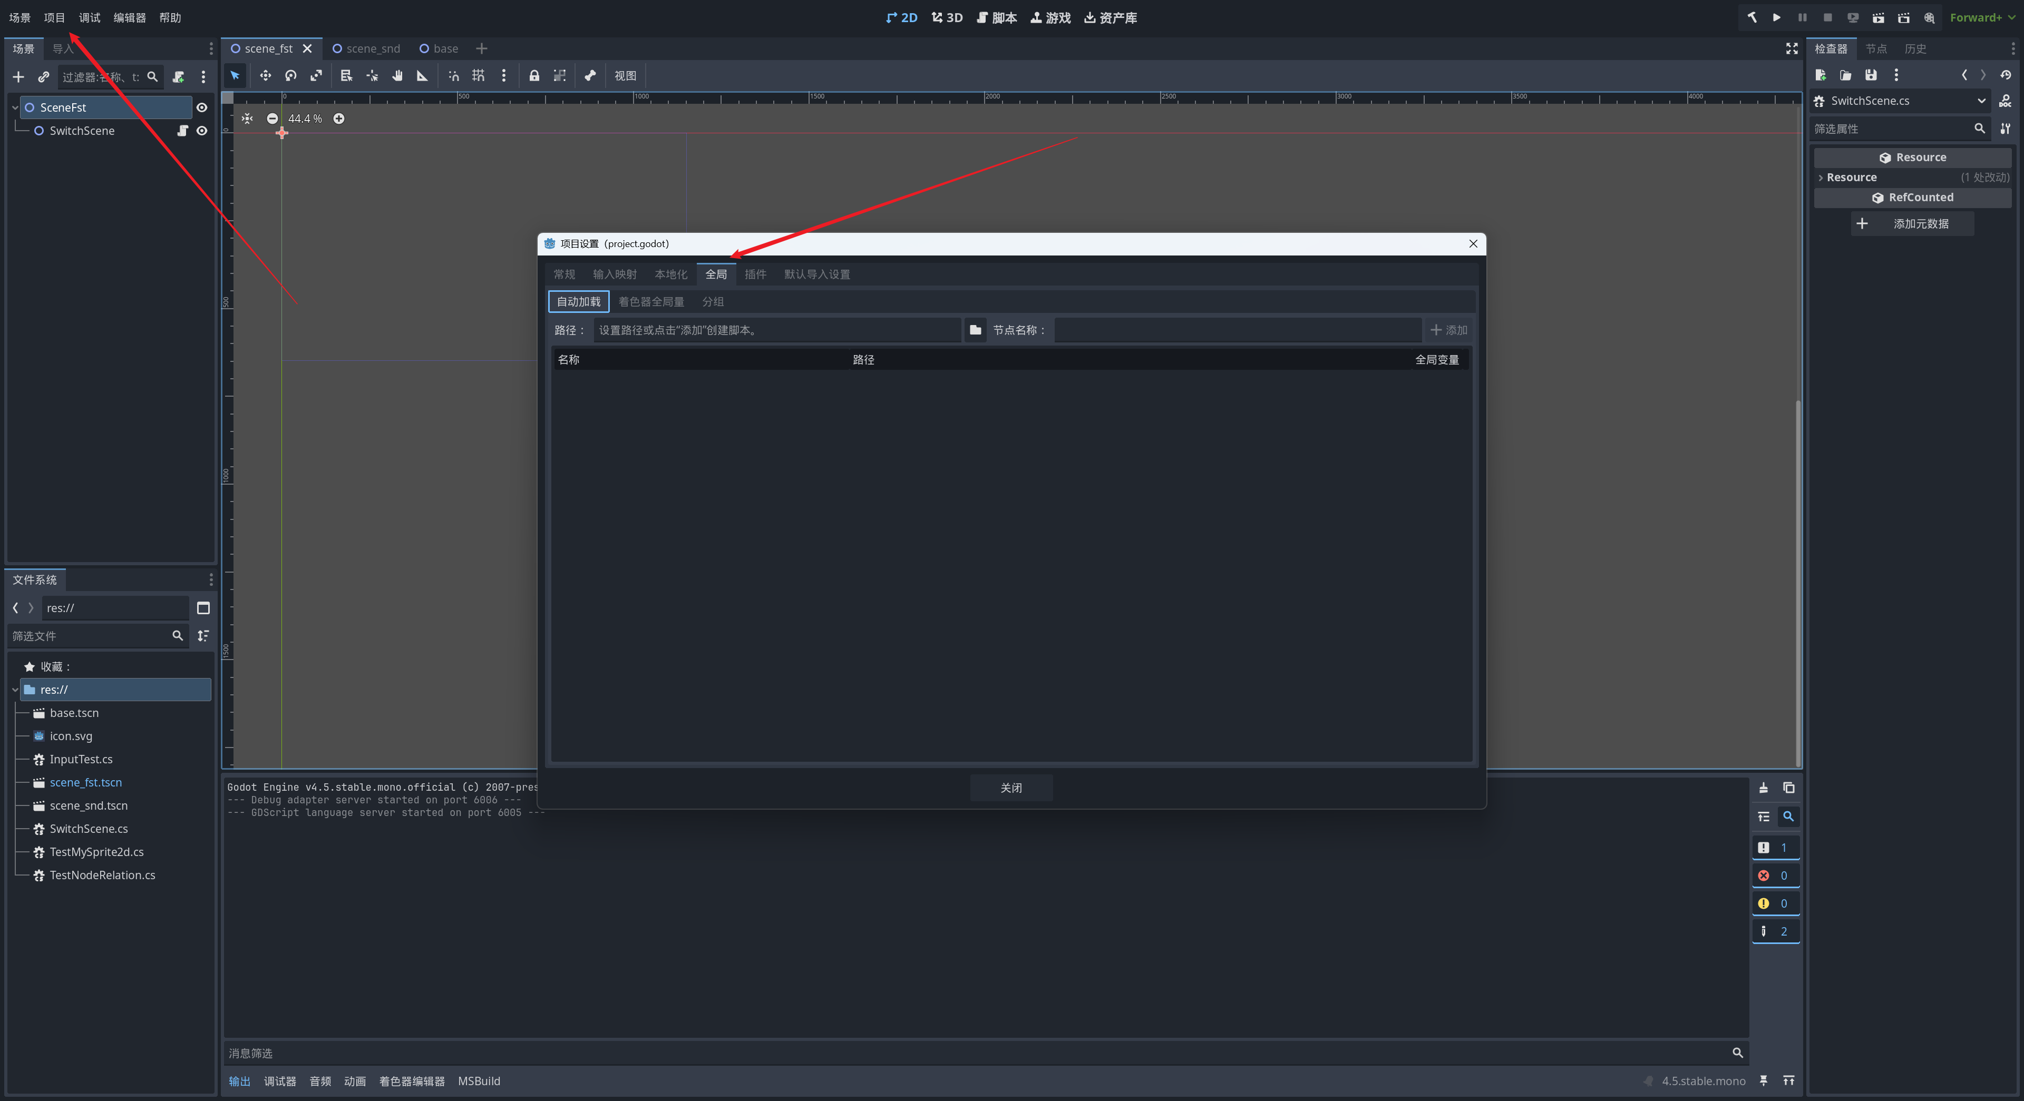Open the 调试 menu
2024x1101 pixels.
pyautogui.click(x=90, y=17)
